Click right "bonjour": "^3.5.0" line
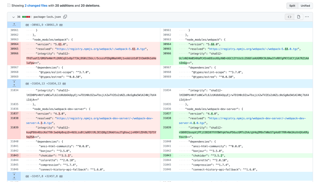This screenshot has width=320, height=182. click(x=243, y=151)
